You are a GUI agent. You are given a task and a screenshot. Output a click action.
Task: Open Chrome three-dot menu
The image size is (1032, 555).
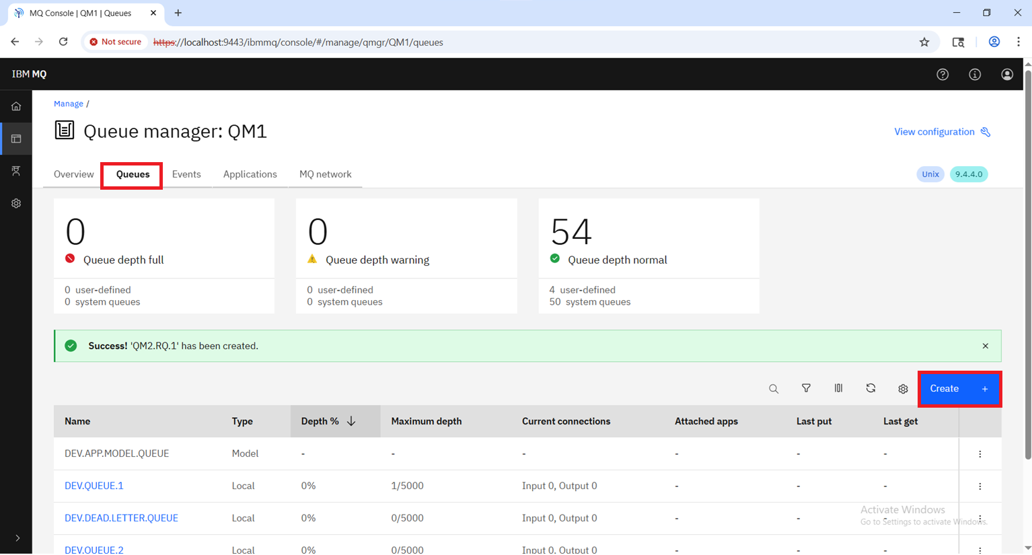pos(1019,42)
